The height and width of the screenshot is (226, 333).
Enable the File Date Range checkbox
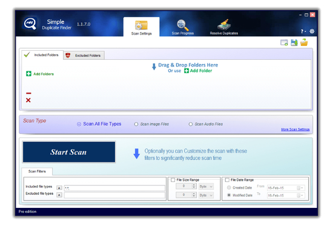pos(227,180)
